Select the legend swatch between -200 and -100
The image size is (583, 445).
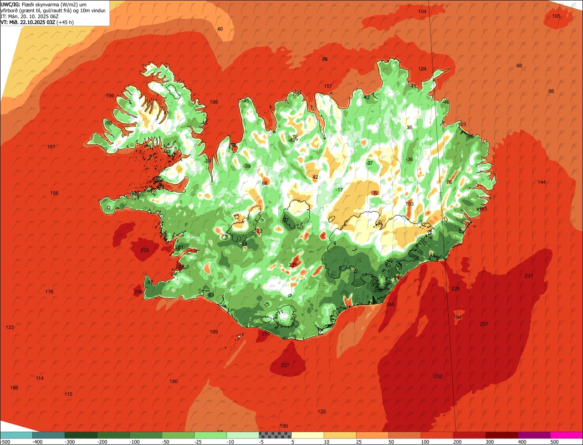pyautogui.click(x=113, y=435)
